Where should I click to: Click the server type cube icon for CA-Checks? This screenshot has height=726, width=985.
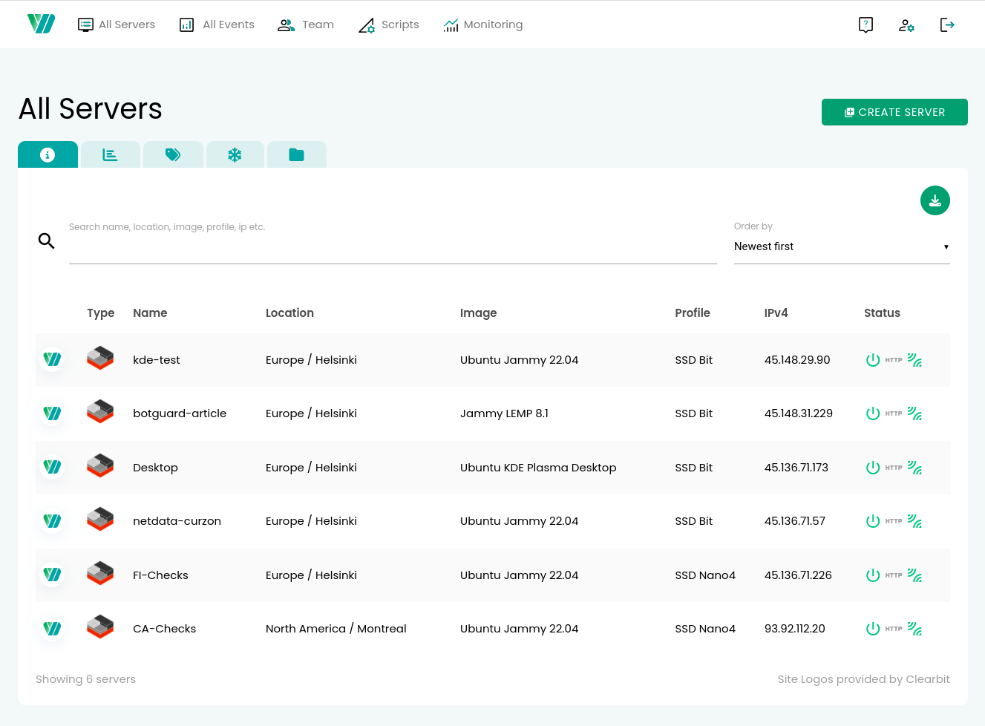point(100,627)
